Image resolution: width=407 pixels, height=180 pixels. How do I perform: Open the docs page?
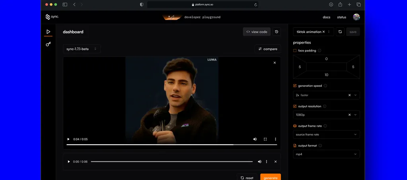(x=326, y=17)
